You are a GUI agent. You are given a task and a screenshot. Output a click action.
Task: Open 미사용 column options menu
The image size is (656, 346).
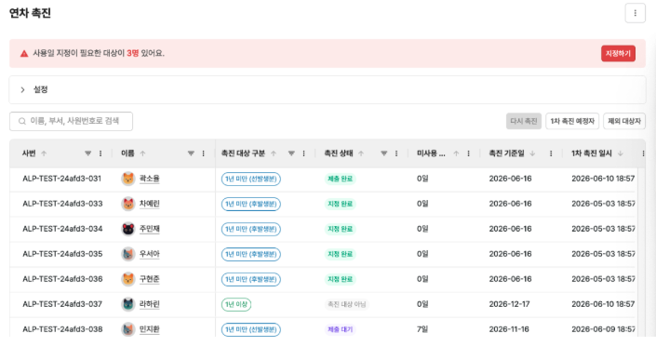[x=469, y=153]
